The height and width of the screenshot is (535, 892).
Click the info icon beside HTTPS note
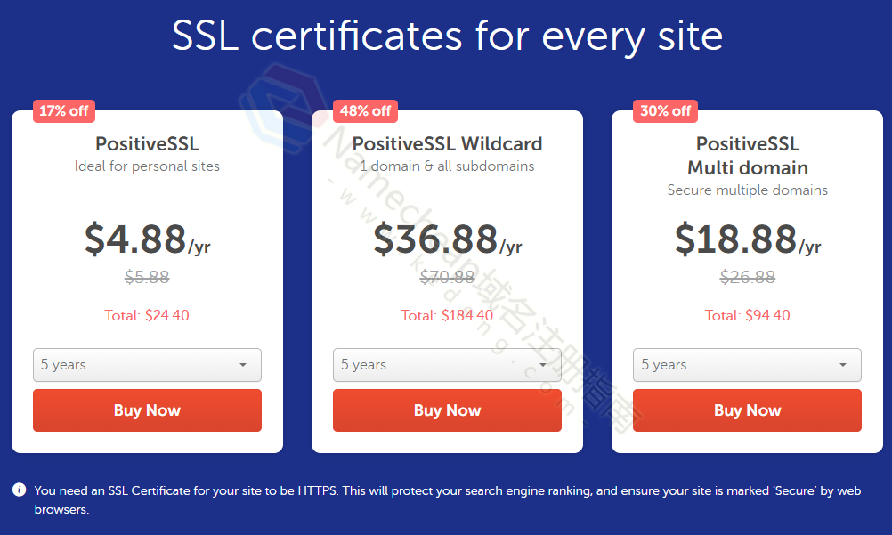tap(19, 490)
